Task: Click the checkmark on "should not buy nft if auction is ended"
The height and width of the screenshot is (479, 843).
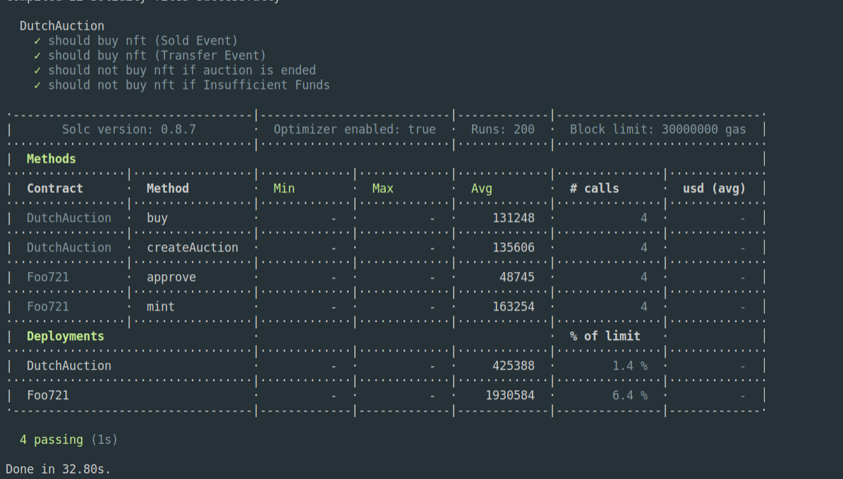Action: click(x=39, y=70)
